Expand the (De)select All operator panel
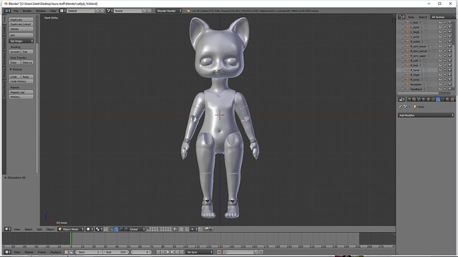Screen dimensions: 458x257 [6, 178]
